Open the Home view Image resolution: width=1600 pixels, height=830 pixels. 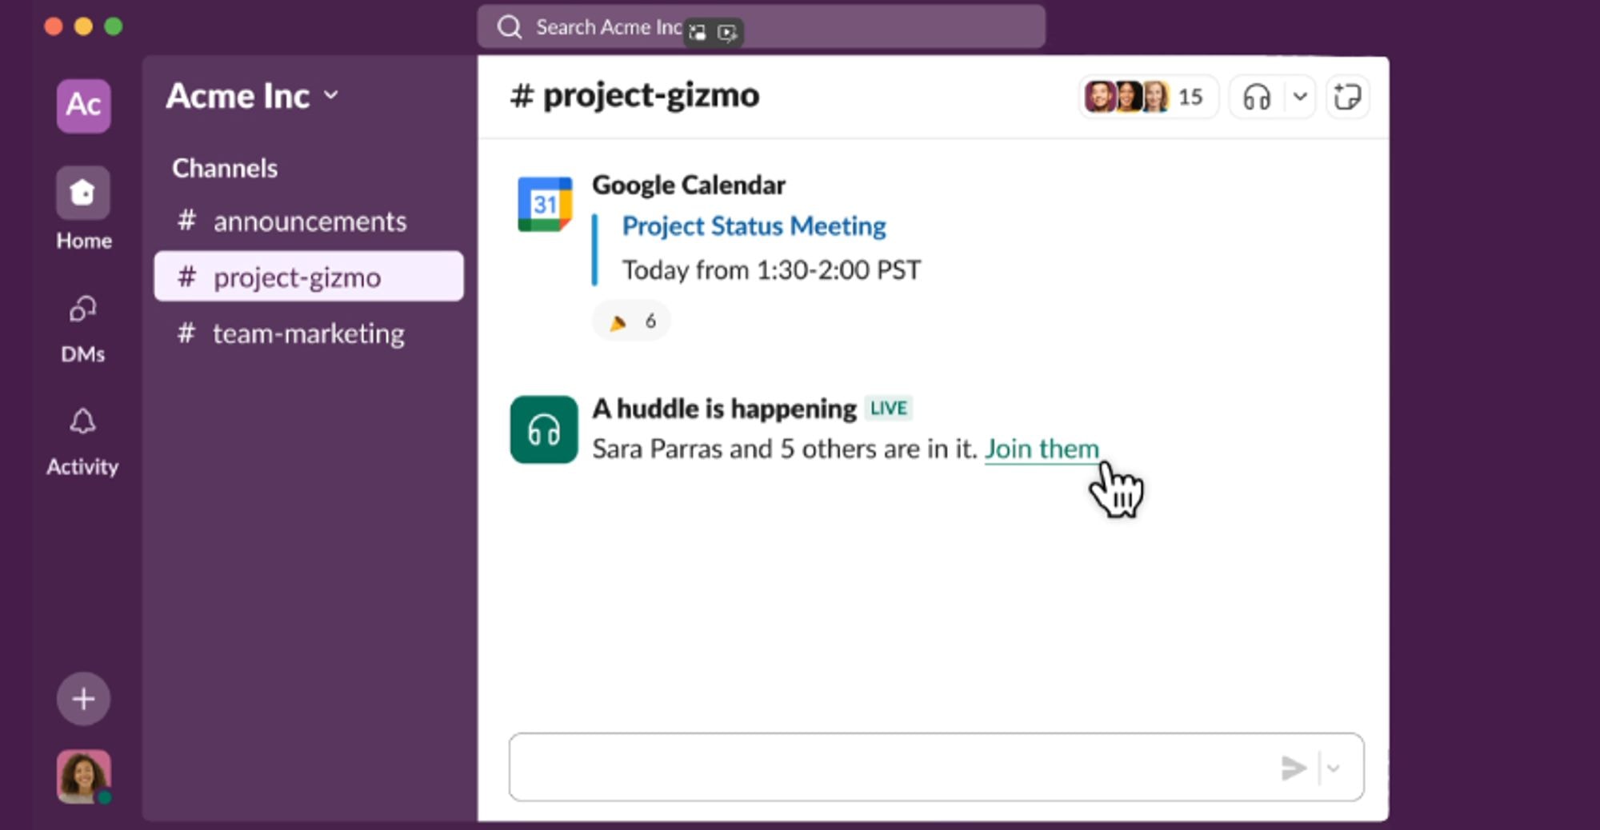[83, 194]
